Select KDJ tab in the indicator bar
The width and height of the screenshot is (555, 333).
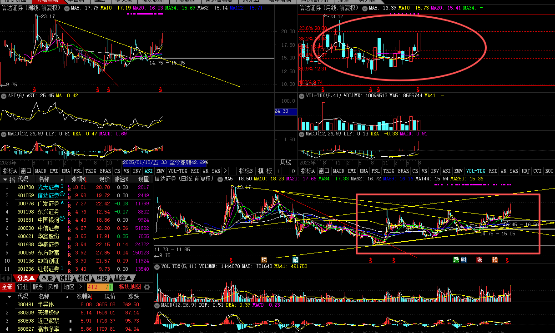tap(525, 171)
